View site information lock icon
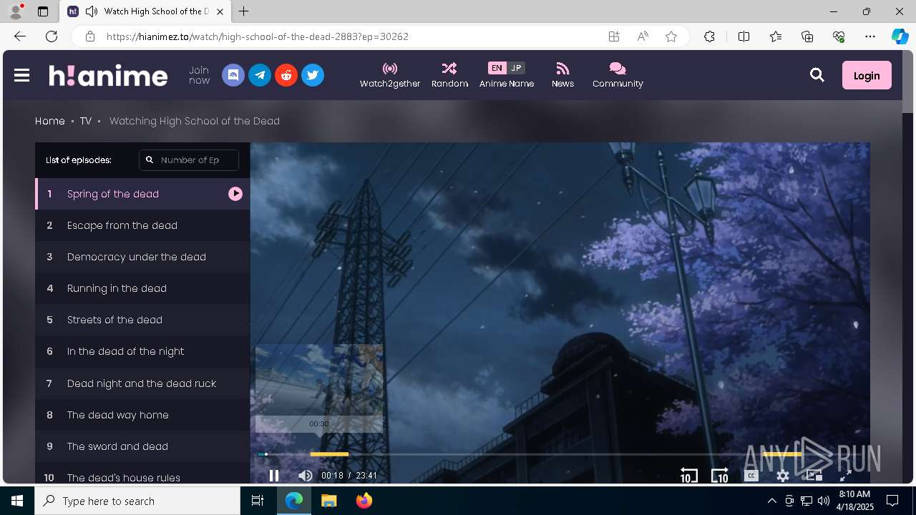 [89, 36]
